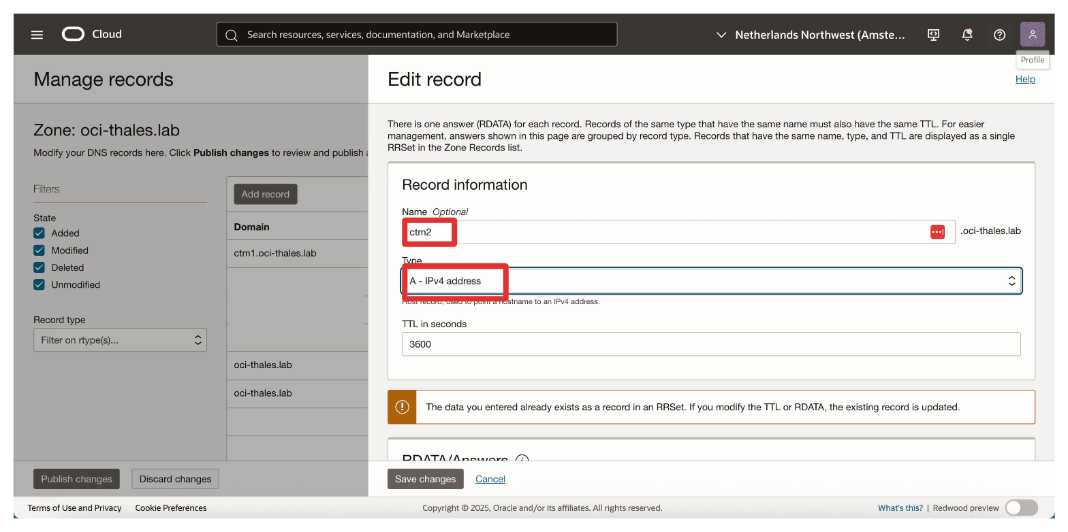Open the hamburger navigation menu
This screenshot has width=1068, height=532.
[37, 35]
